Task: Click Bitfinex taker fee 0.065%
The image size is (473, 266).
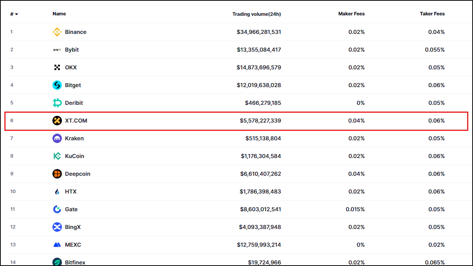Action: 435,262
